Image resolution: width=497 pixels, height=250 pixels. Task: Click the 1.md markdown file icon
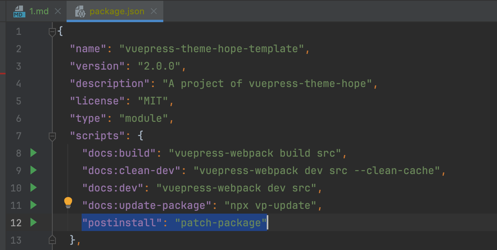click(x=19, y=11)
